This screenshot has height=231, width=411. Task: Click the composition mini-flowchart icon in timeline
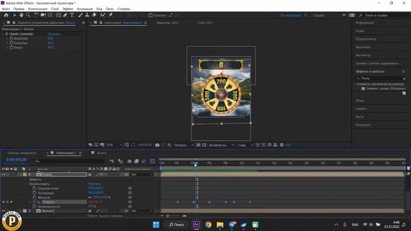coord(112,161)
